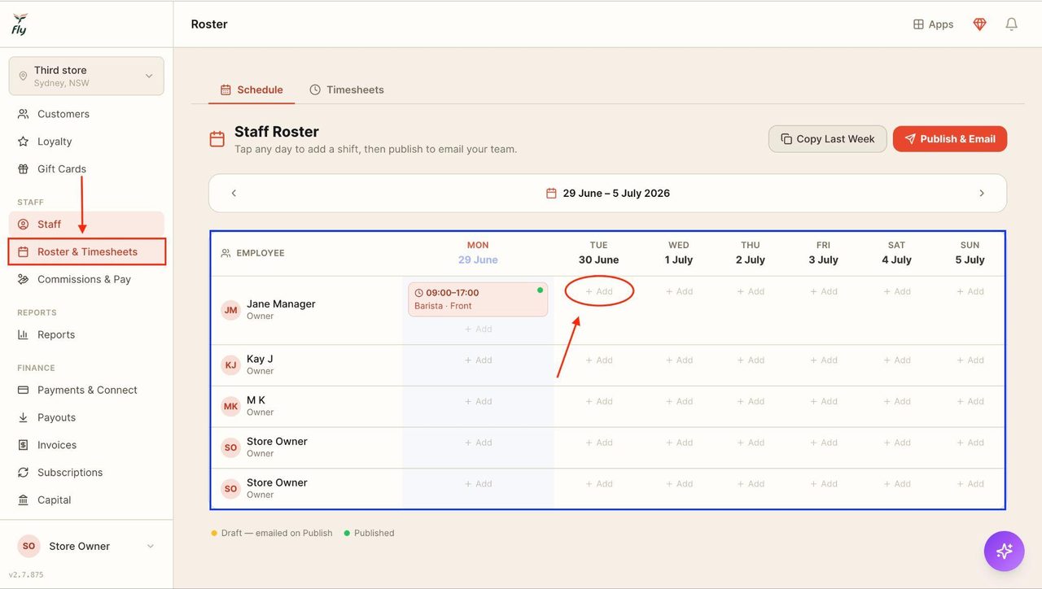Click the KJ avatar for Kay J

pos(231,365)
